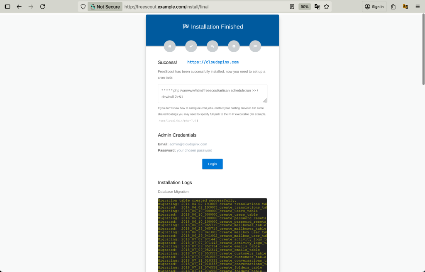The width and height of the screenshot is (425, 272).
Task: Select the home step in the installation wizard
Action: click(169, 46)
